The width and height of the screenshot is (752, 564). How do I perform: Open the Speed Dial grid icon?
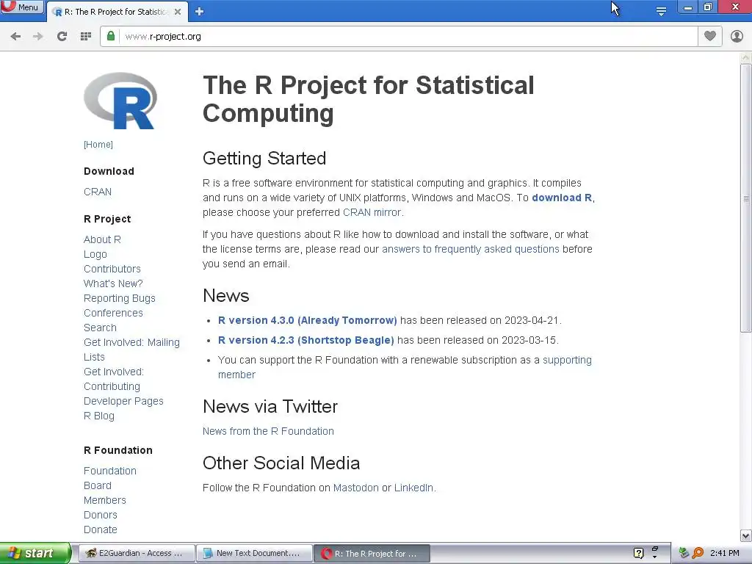pos(86,37)
